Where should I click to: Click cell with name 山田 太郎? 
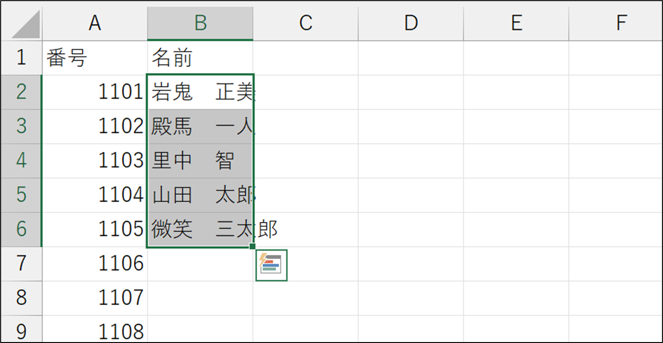click(200, 195)
